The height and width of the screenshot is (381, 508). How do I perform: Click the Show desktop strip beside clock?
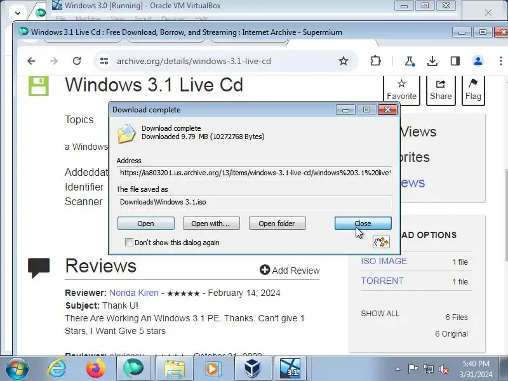[504, 369]
